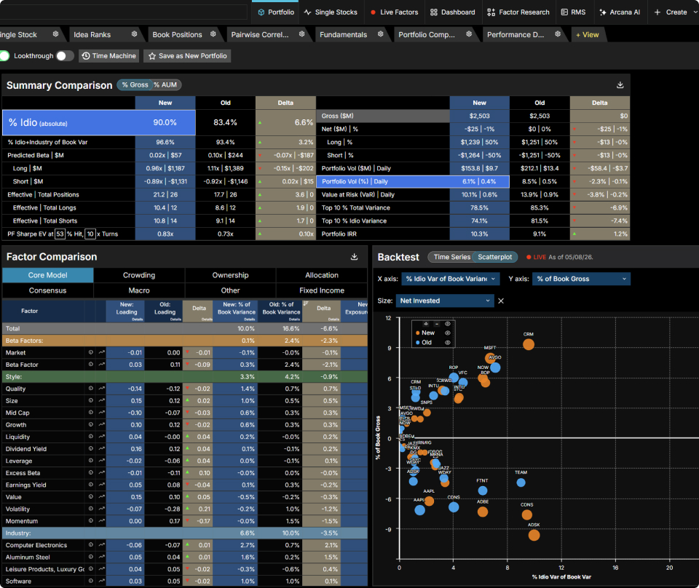Open the Software industry info icon
699x588 pixels.
tap(90, 581)
